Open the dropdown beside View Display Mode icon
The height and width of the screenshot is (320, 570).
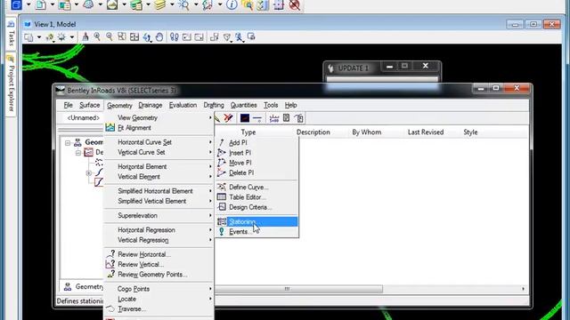(x=39, y=37)
